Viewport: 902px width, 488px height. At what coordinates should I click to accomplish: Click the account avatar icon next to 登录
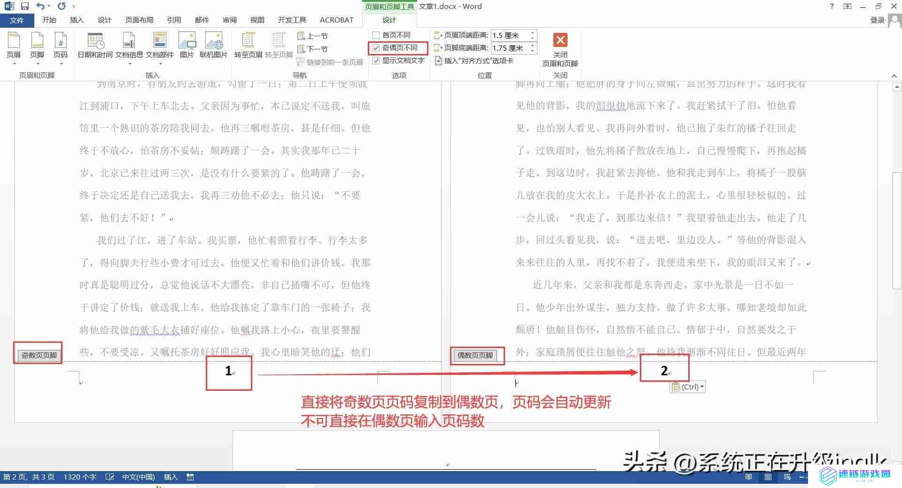[895, 20]
